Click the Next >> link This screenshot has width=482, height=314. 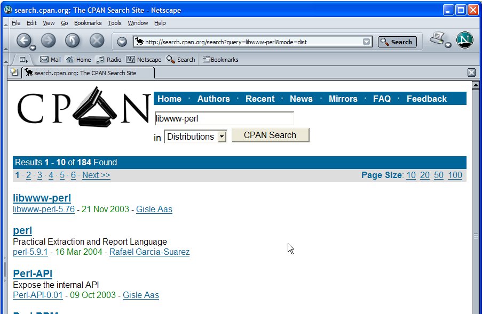pos(96,175)
